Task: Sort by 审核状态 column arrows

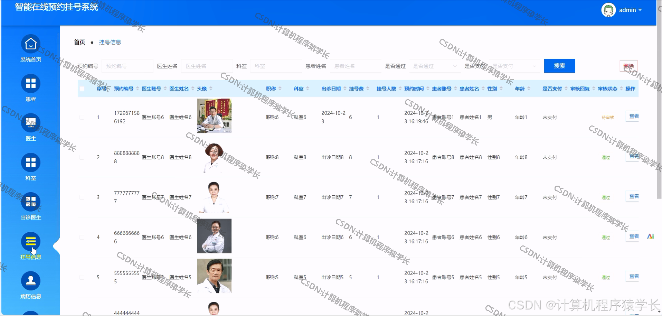Action: [621, 89]
